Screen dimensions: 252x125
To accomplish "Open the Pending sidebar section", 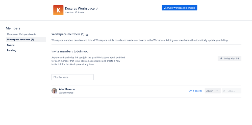I will [x=12, y=50].
